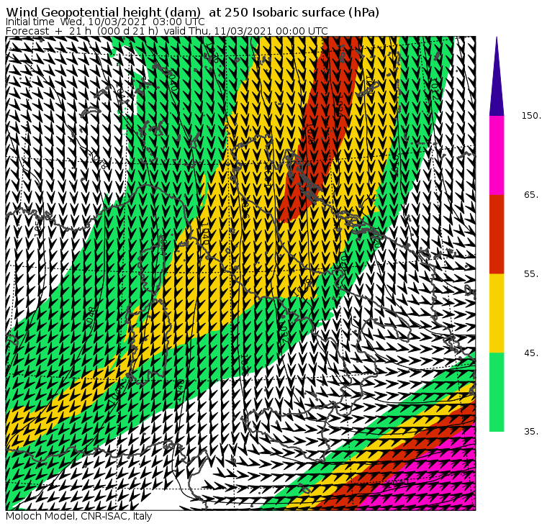Click the 'Forecast + 21 h' validity line

pos(167,31)
